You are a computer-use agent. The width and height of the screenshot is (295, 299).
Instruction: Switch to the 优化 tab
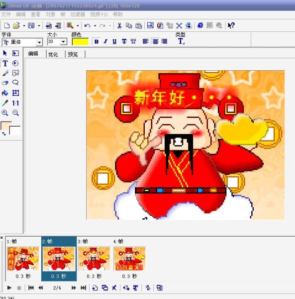53,54
